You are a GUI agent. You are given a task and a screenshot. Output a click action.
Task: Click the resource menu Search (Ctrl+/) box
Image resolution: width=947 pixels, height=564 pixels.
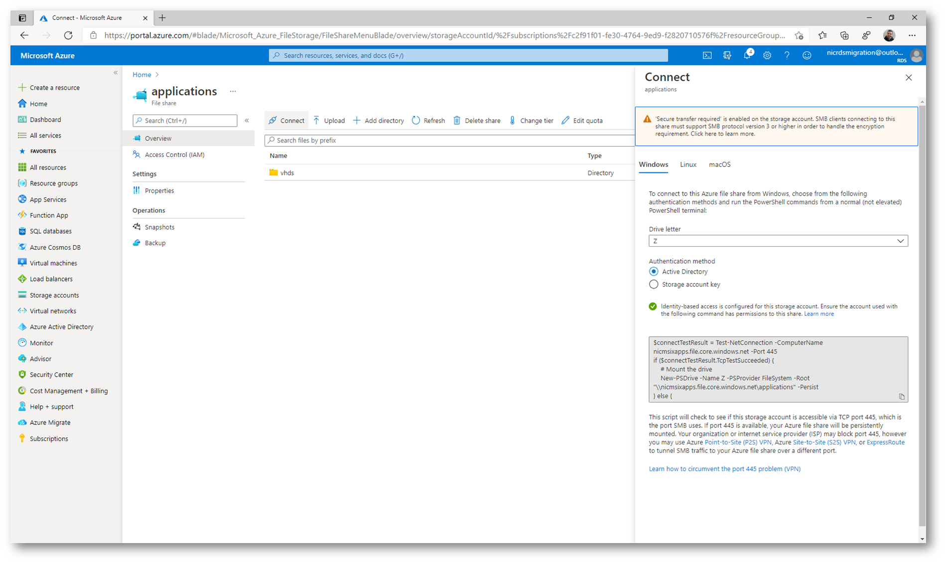[x=185, y=121]
